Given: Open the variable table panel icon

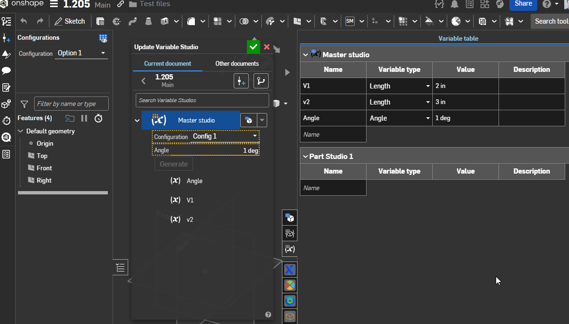Looking at the screenshot, I should pos(290,249).
